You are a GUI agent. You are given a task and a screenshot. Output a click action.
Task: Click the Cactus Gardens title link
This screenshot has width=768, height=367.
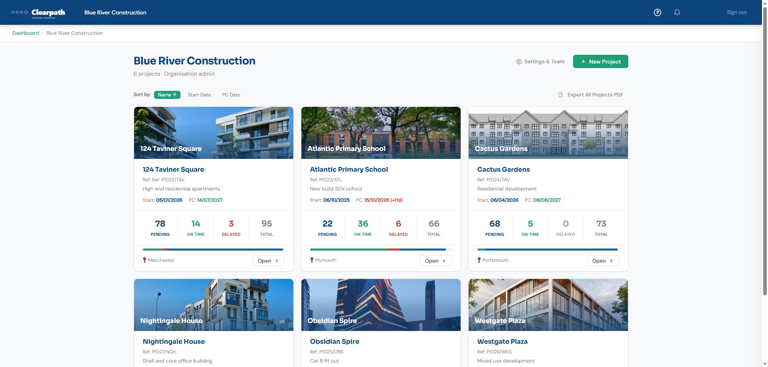click(x=503, y=169)
